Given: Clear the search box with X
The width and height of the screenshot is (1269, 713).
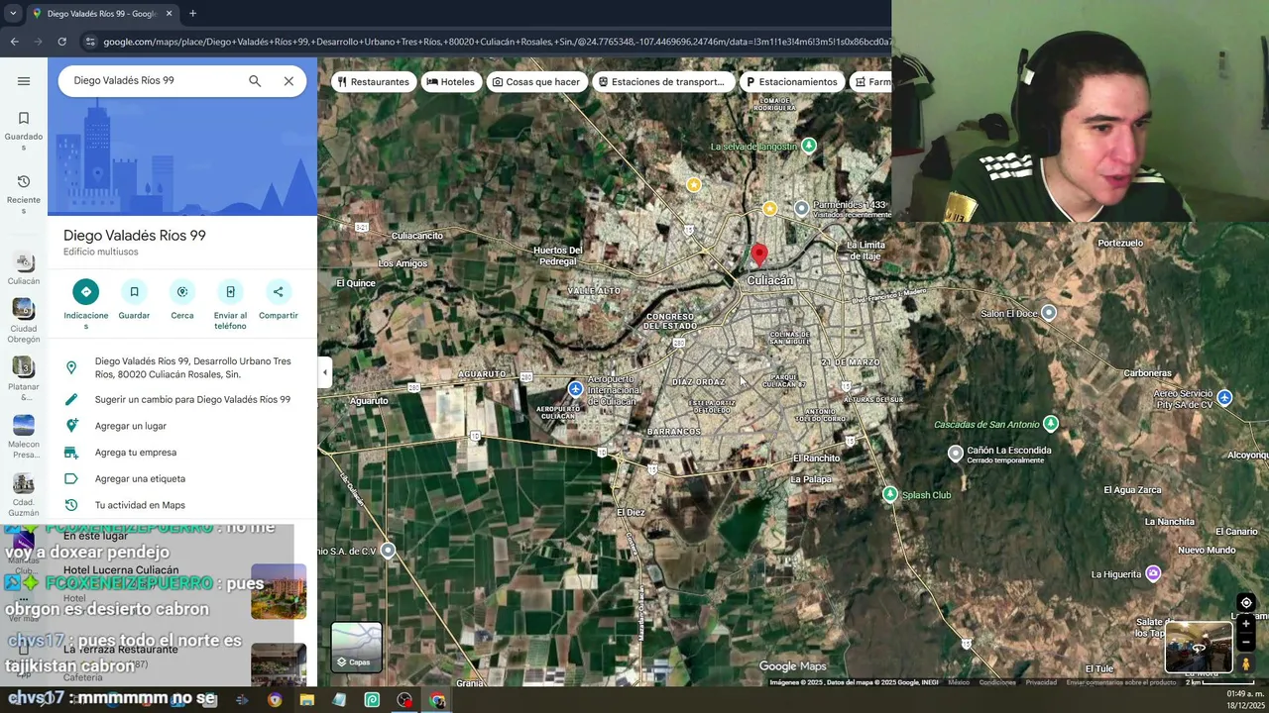Looking at the screenshot, I should (288, 81).
